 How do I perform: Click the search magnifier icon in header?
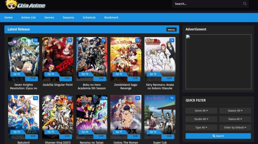coord(245,4)
